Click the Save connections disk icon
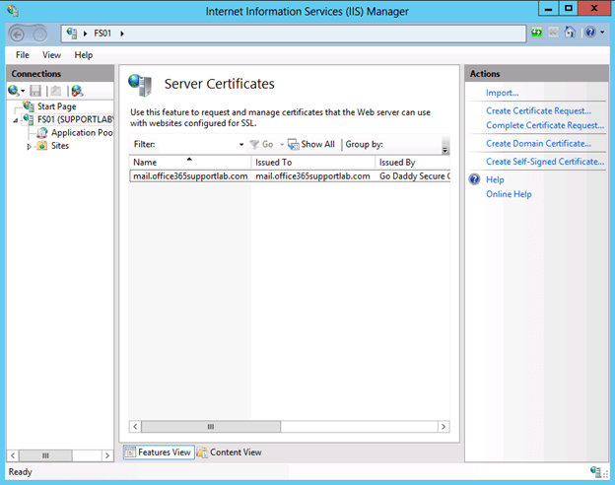 [35, 91]
